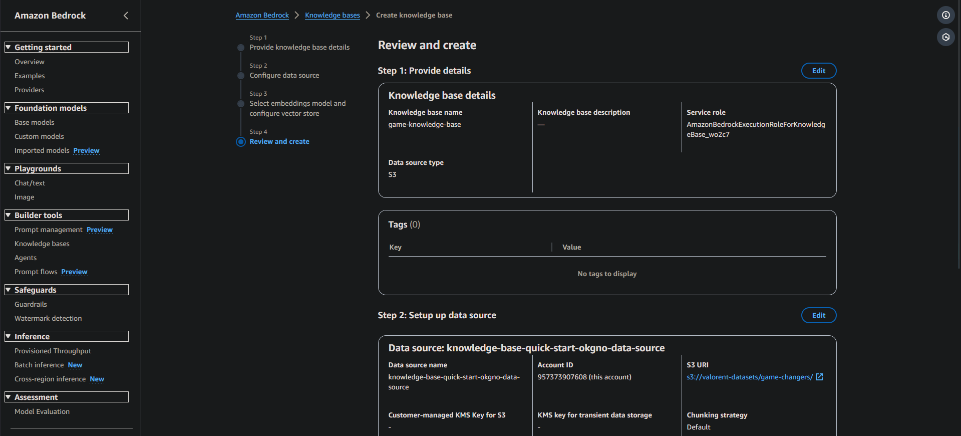
Task: Collapse the Assessment section
Action: (x=67, y=397)
